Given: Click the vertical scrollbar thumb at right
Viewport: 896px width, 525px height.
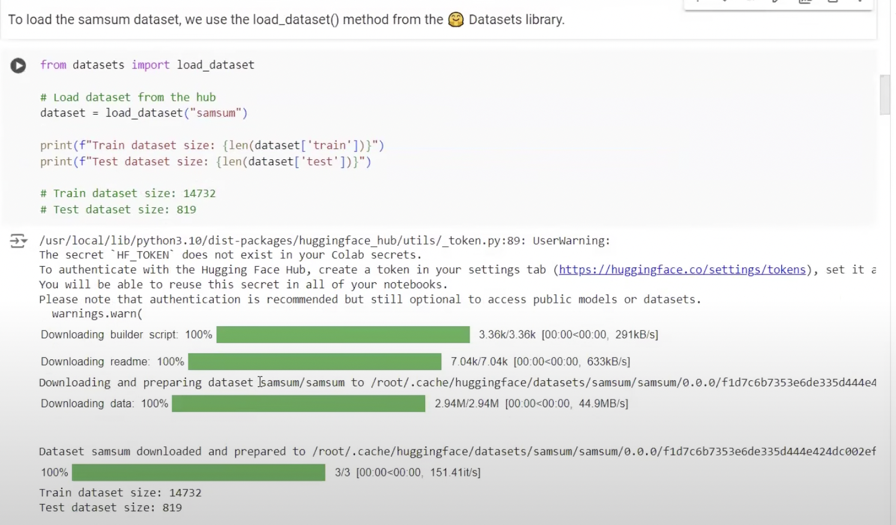Looking at the screenshot, I should [885, 95].
